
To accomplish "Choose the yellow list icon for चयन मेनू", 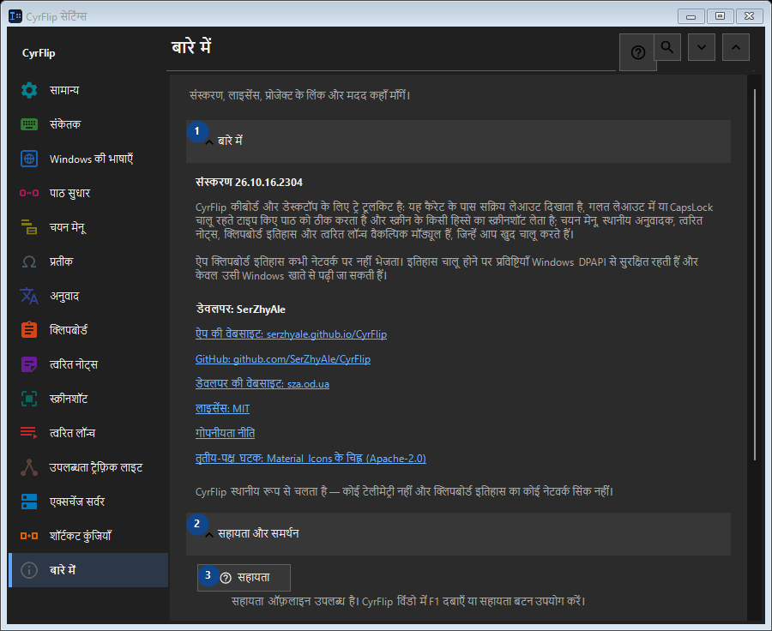I will click(29, 227).
